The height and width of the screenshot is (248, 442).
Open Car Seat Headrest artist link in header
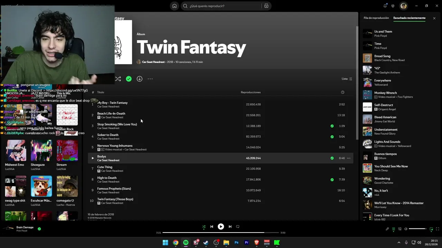[153, 62]
